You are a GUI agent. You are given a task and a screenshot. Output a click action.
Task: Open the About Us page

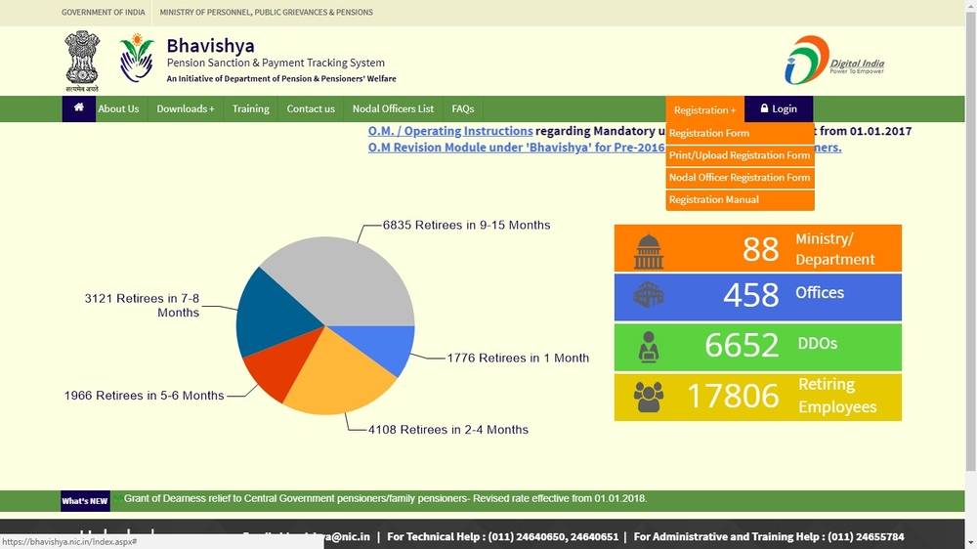118,108
